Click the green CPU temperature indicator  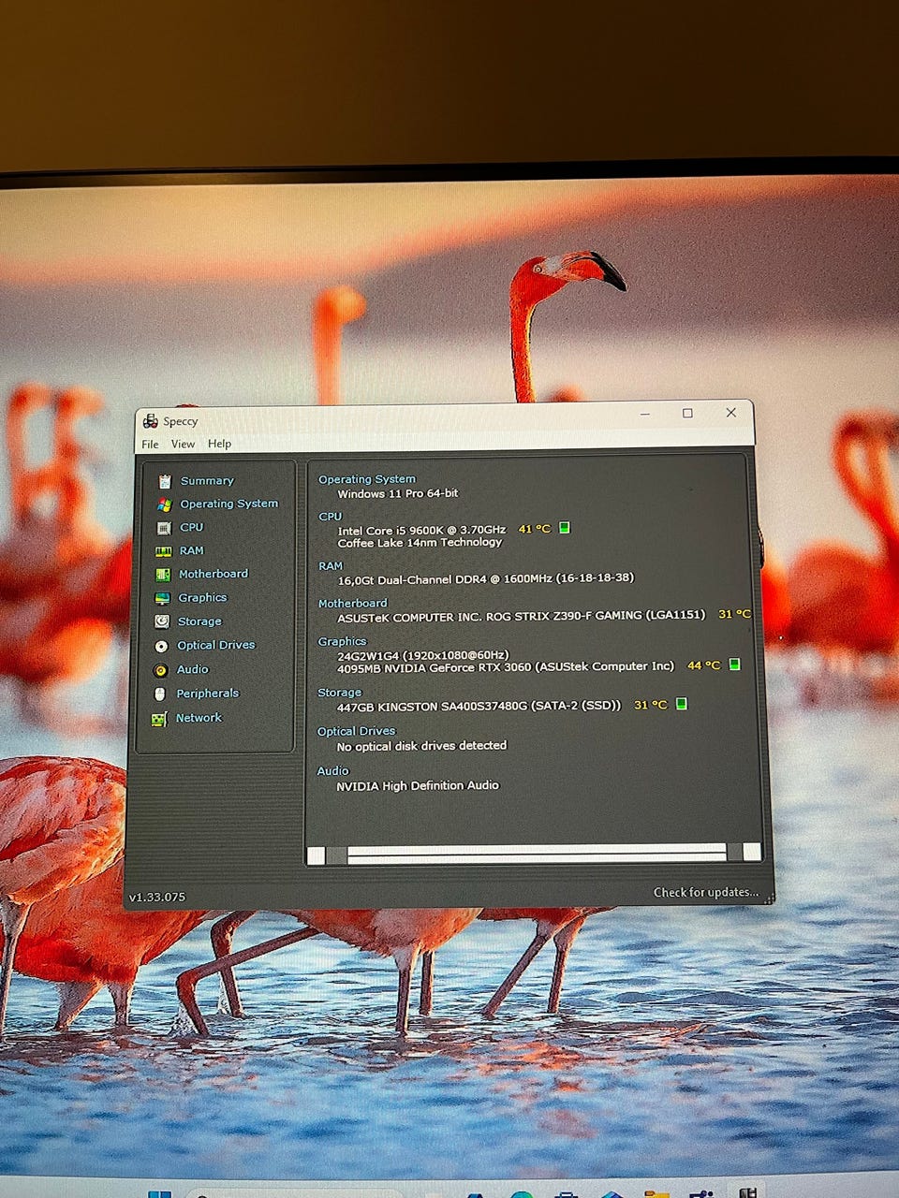click(x=565, y=528)
